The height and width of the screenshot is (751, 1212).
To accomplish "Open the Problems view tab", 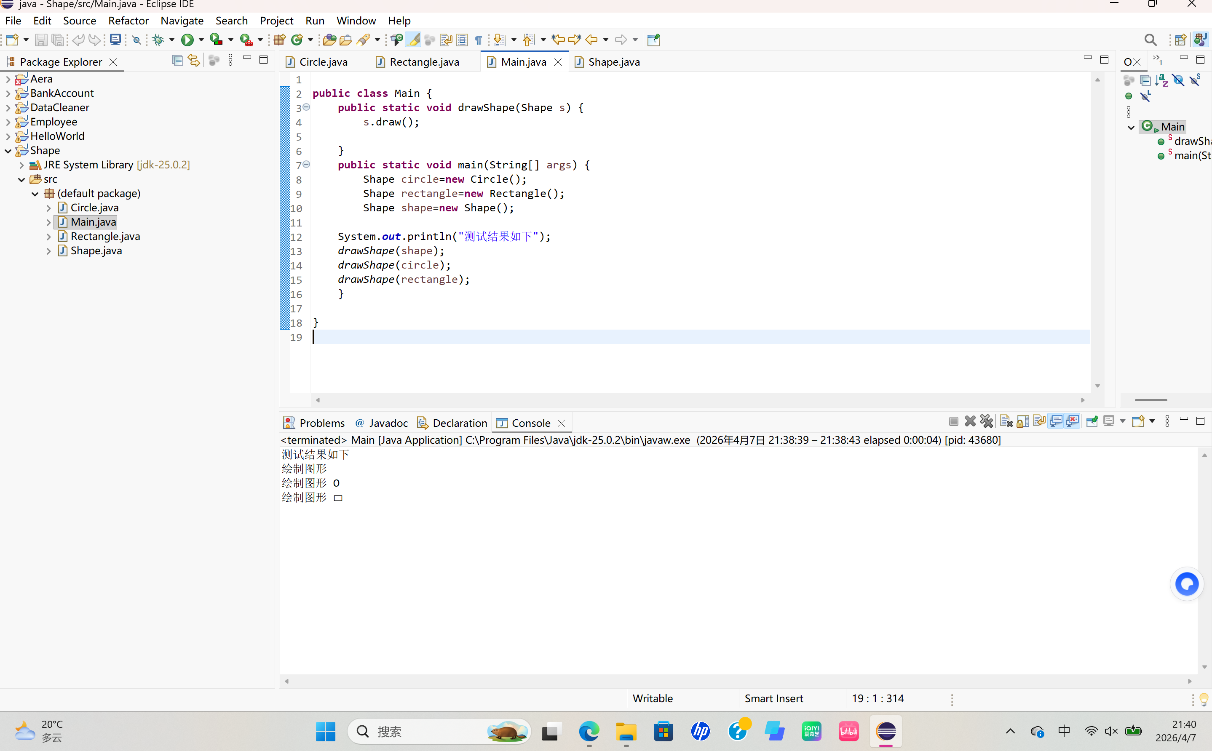I will click(321, 423).
